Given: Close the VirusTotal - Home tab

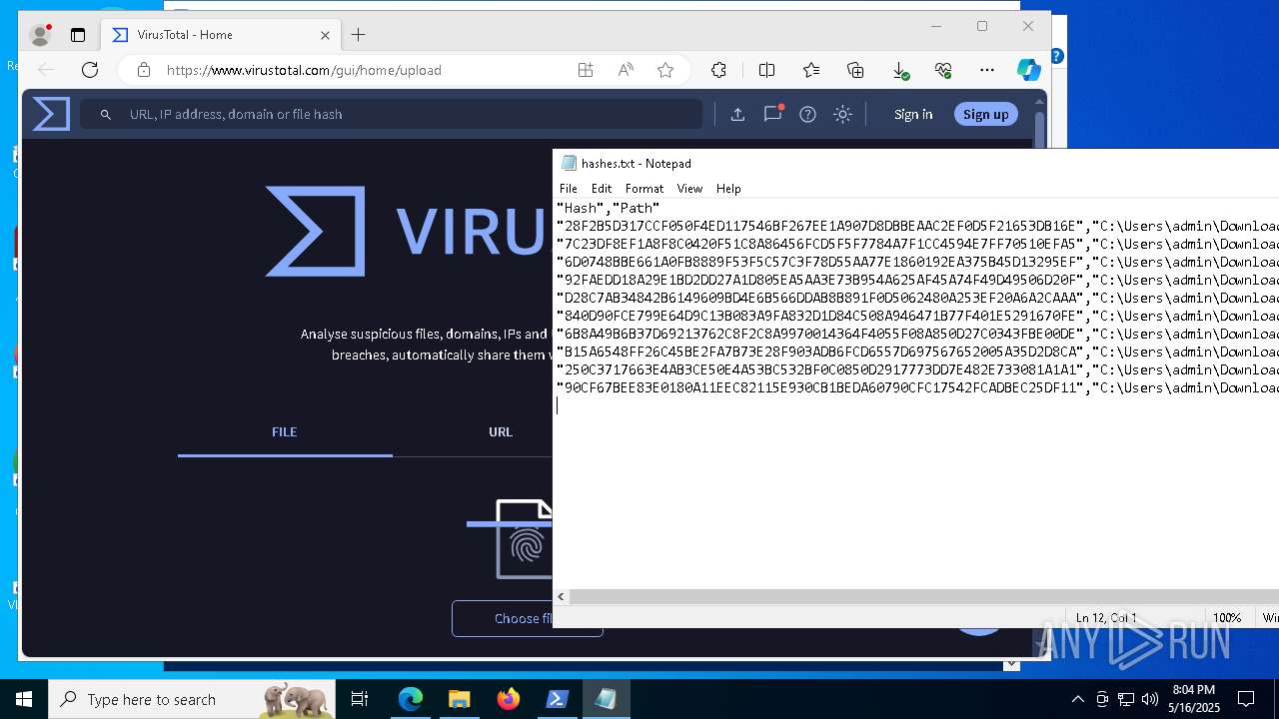Looking at the screenshot, I should 325,35.
